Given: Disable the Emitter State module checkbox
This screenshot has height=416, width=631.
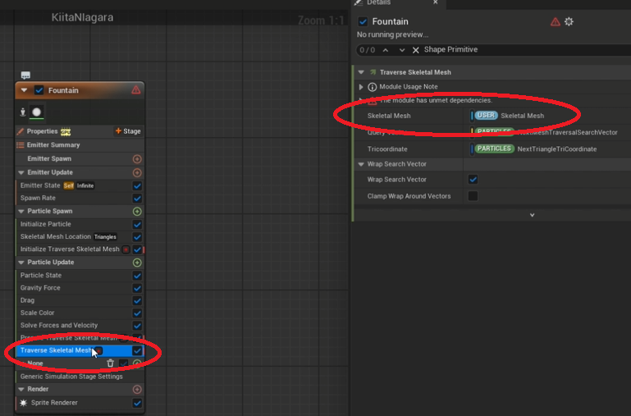Looking at the screenshot, I should 137,186.
